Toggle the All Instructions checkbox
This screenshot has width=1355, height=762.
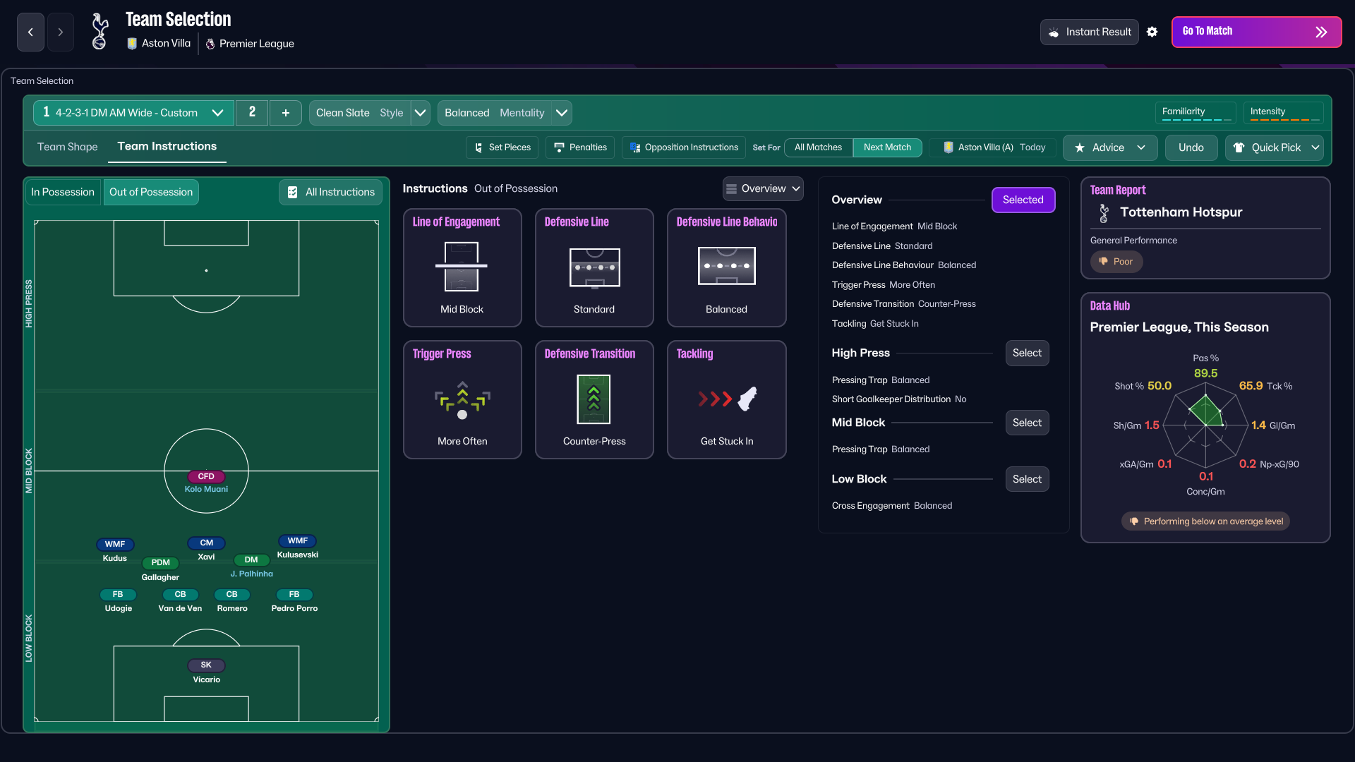[x=293, y=192]
